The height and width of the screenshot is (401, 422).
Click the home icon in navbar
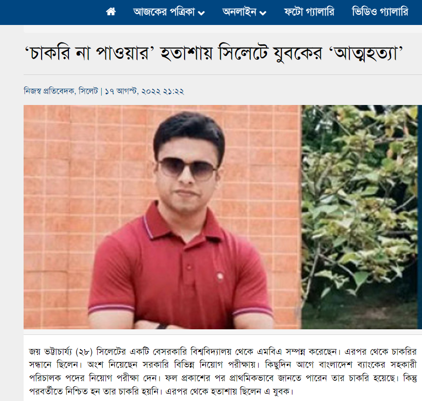coord(111,12)
